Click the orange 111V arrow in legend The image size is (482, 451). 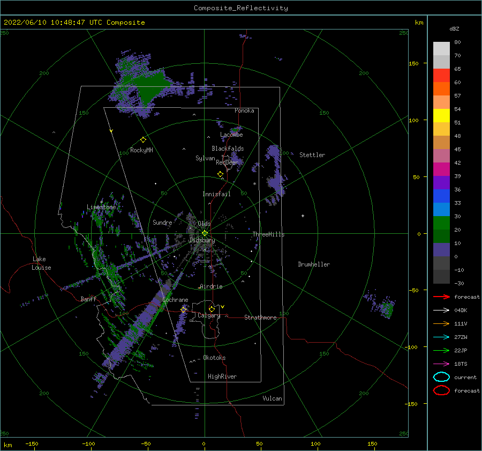click(441, 323)
